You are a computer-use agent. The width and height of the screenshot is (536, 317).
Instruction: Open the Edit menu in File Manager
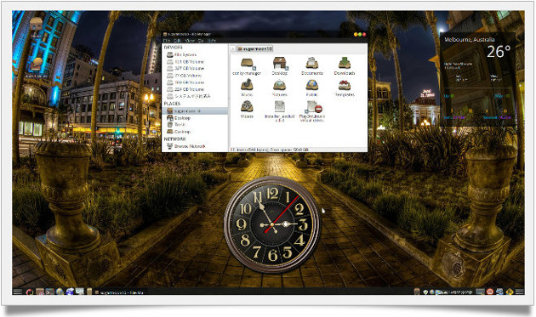tap(178, 40)
